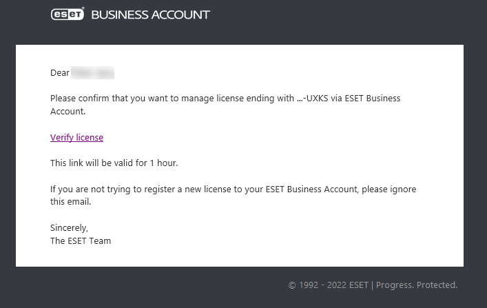The height and width of the screenshot is (308, 487).
Task: Click the '1992 - 2022 ESET' footer text
Action: [x=333, y=285]
